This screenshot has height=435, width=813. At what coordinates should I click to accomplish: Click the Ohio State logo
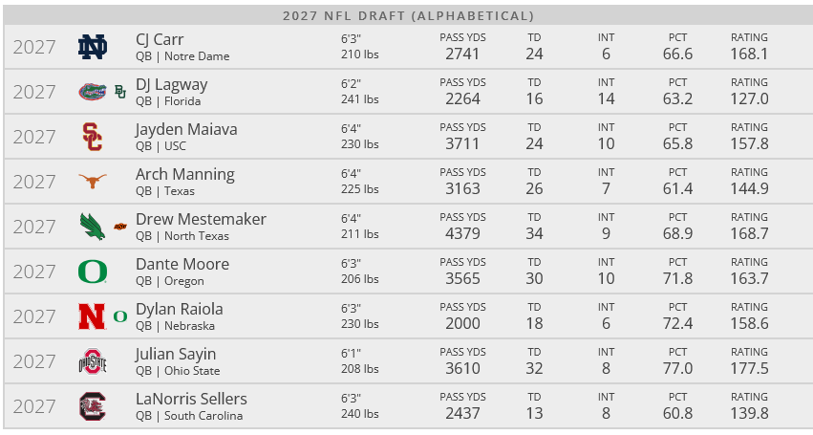click(93, 361)
